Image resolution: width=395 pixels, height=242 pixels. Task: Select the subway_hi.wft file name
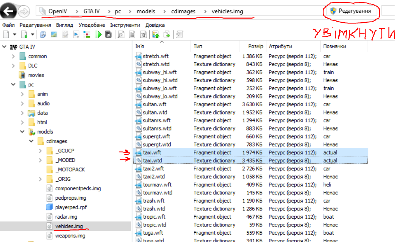(160, 72)
